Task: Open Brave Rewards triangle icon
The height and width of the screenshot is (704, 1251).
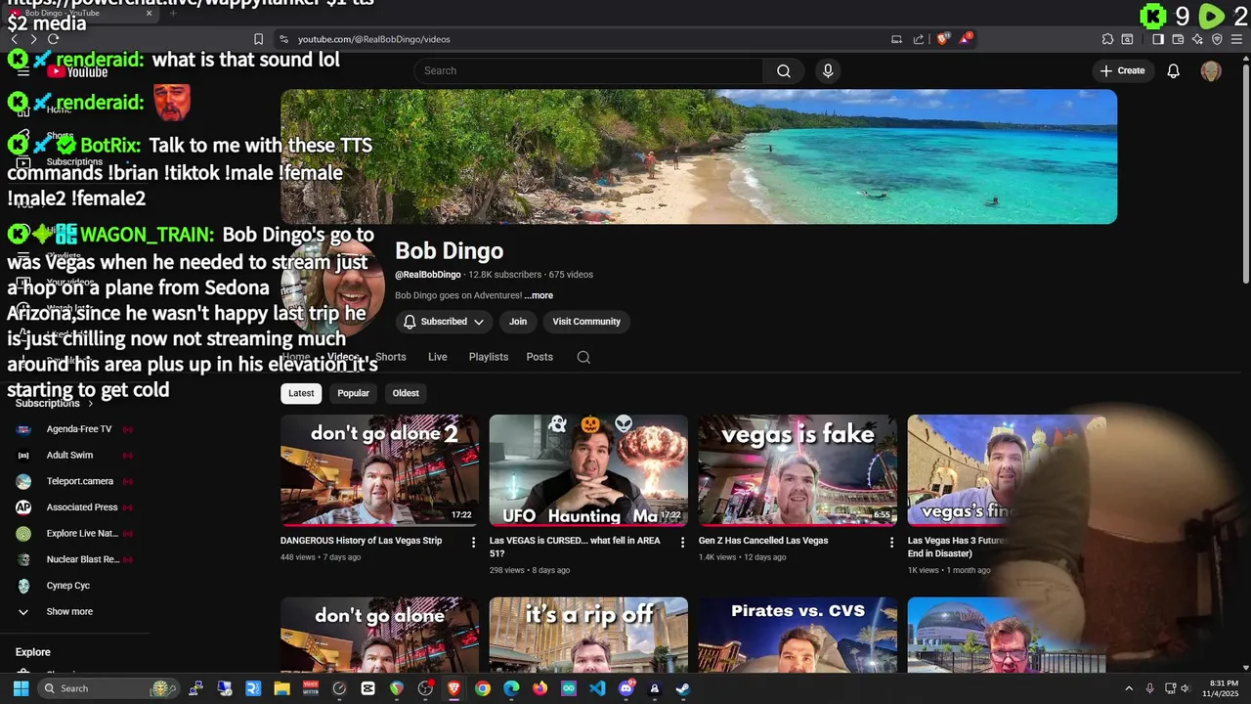Action: [x=967, y=39]
